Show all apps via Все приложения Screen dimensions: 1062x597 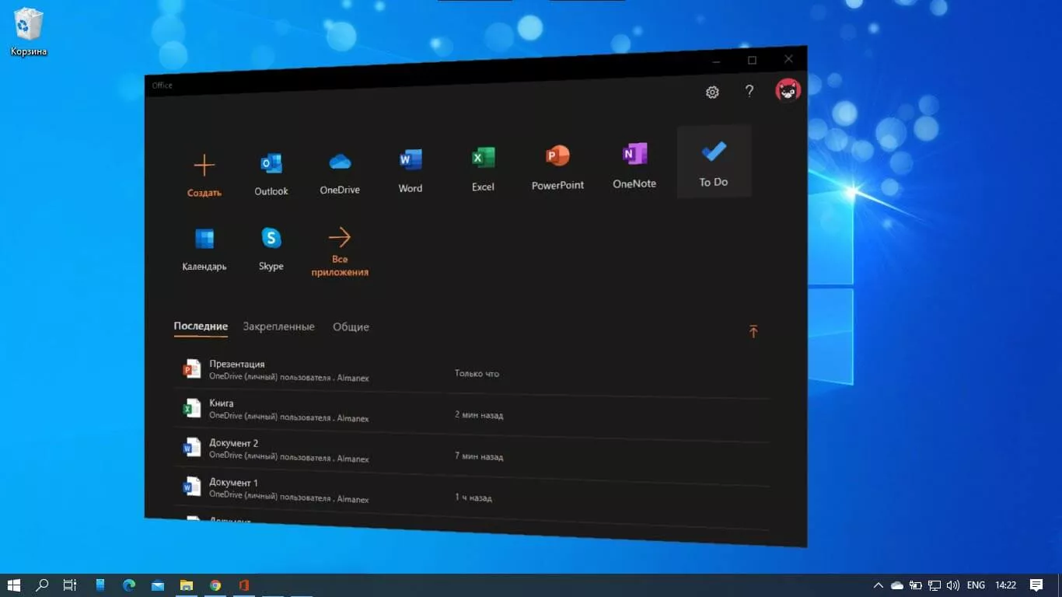[x=340, y=249]
